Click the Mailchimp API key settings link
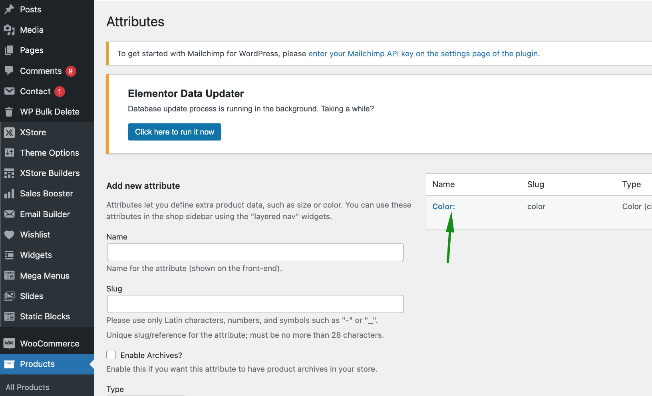The height and width of the screenshot is (396, 652). pyautogui.click(x=423, y=53)
